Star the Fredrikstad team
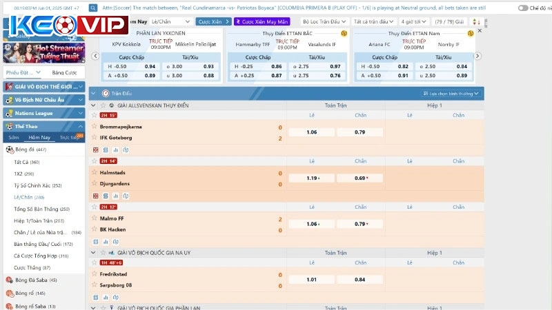 click(94, 273)
